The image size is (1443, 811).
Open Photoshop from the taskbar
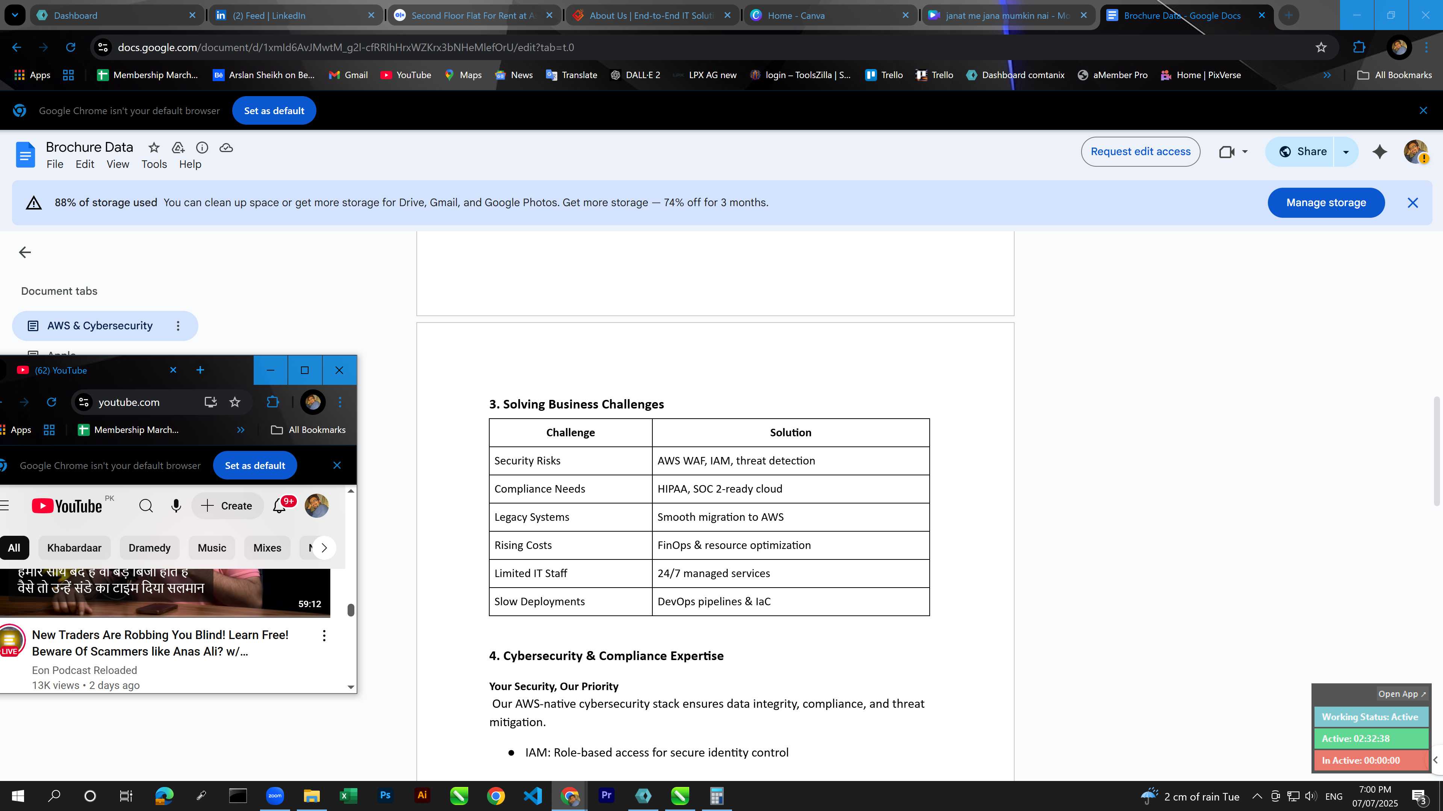click(385, 795)
